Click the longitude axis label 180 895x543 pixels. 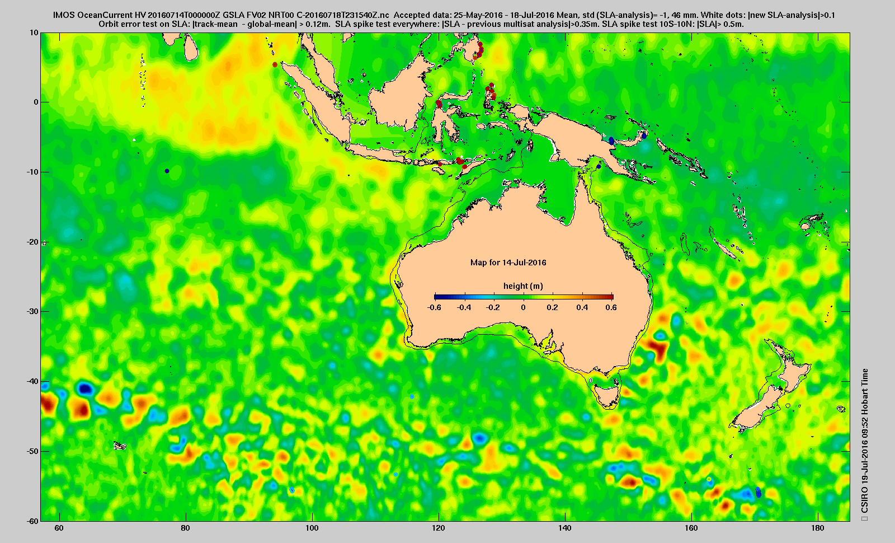[x=818, y=528]
